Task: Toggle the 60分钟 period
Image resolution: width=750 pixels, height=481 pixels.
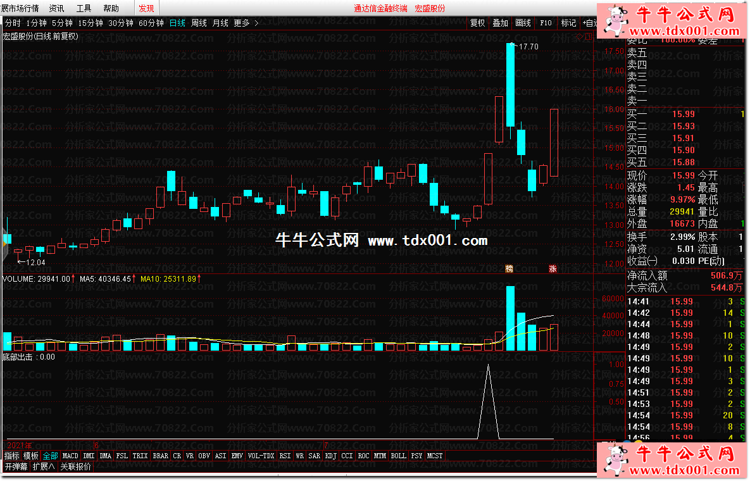Action: pyautogui.click(x=151, y=23)
